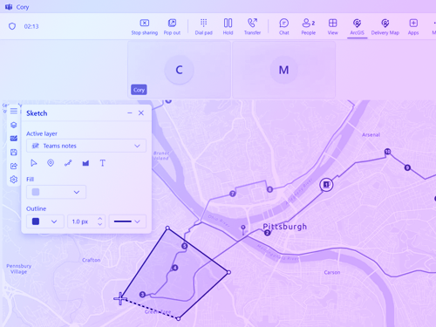Select the polygon sketch tool
This screenshot has width=436, height=327.
click(x=85, y=163)
